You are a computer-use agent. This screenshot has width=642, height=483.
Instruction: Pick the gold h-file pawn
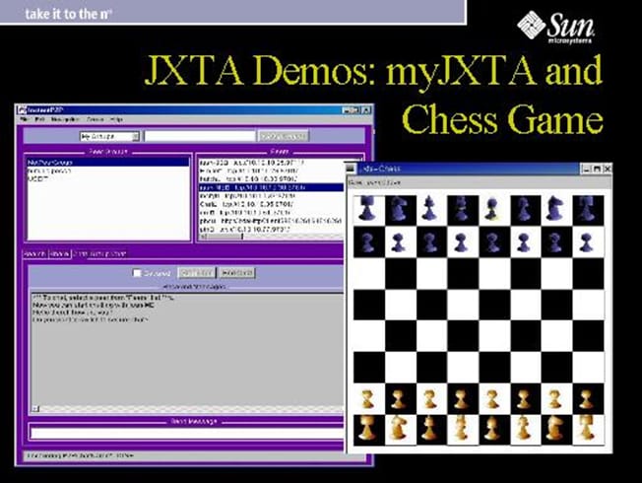(x=586, y=399)
